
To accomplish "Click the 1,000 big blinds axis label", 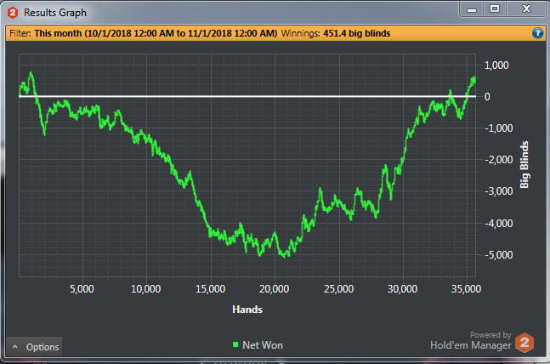I will coord(496,65).
